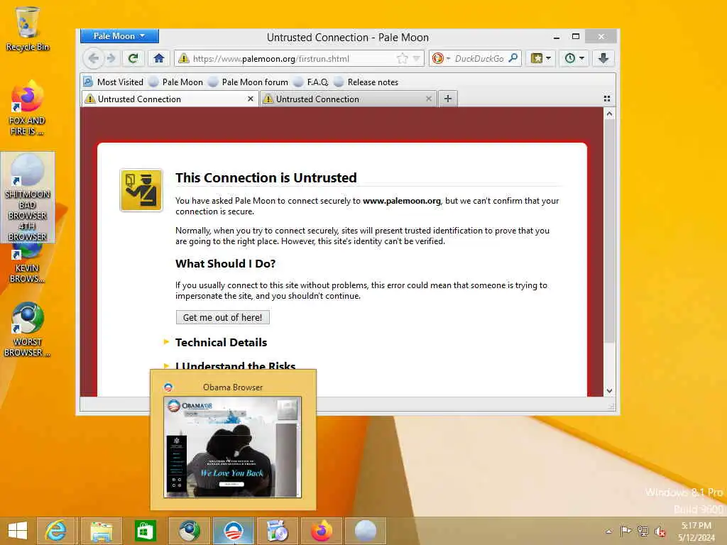This screenshot has height=545, width=727.
Task: Click the Forward arrow in Pale Moon toolbar
Action: coord(111,58)
